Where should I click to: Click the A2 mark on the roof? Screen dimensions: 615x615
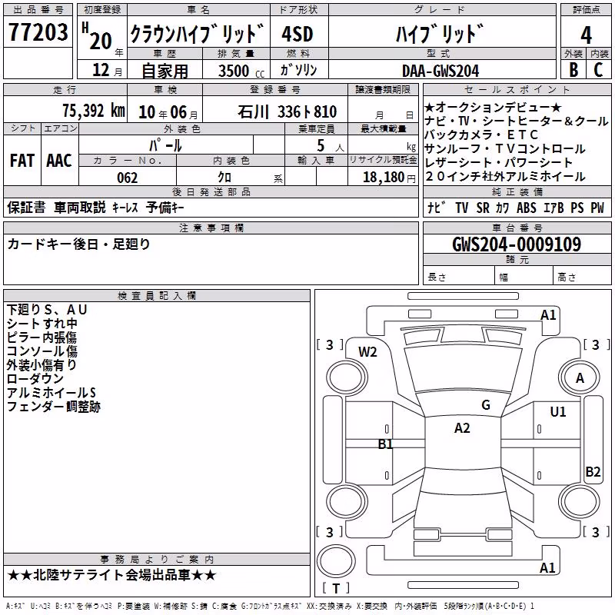pyautogui.click(x=462, y=427)
